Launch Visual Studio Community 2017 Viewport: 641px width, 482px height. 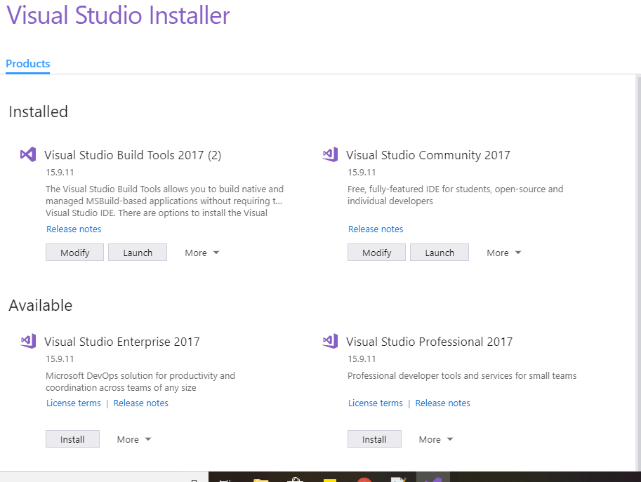pyautogui.click(x=440, y=253)
